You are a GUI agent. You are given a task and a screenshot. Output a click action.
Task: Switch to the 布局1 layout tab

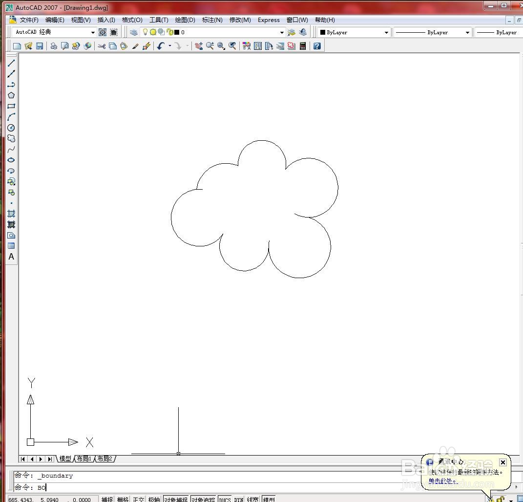click(x=84, y=458)
